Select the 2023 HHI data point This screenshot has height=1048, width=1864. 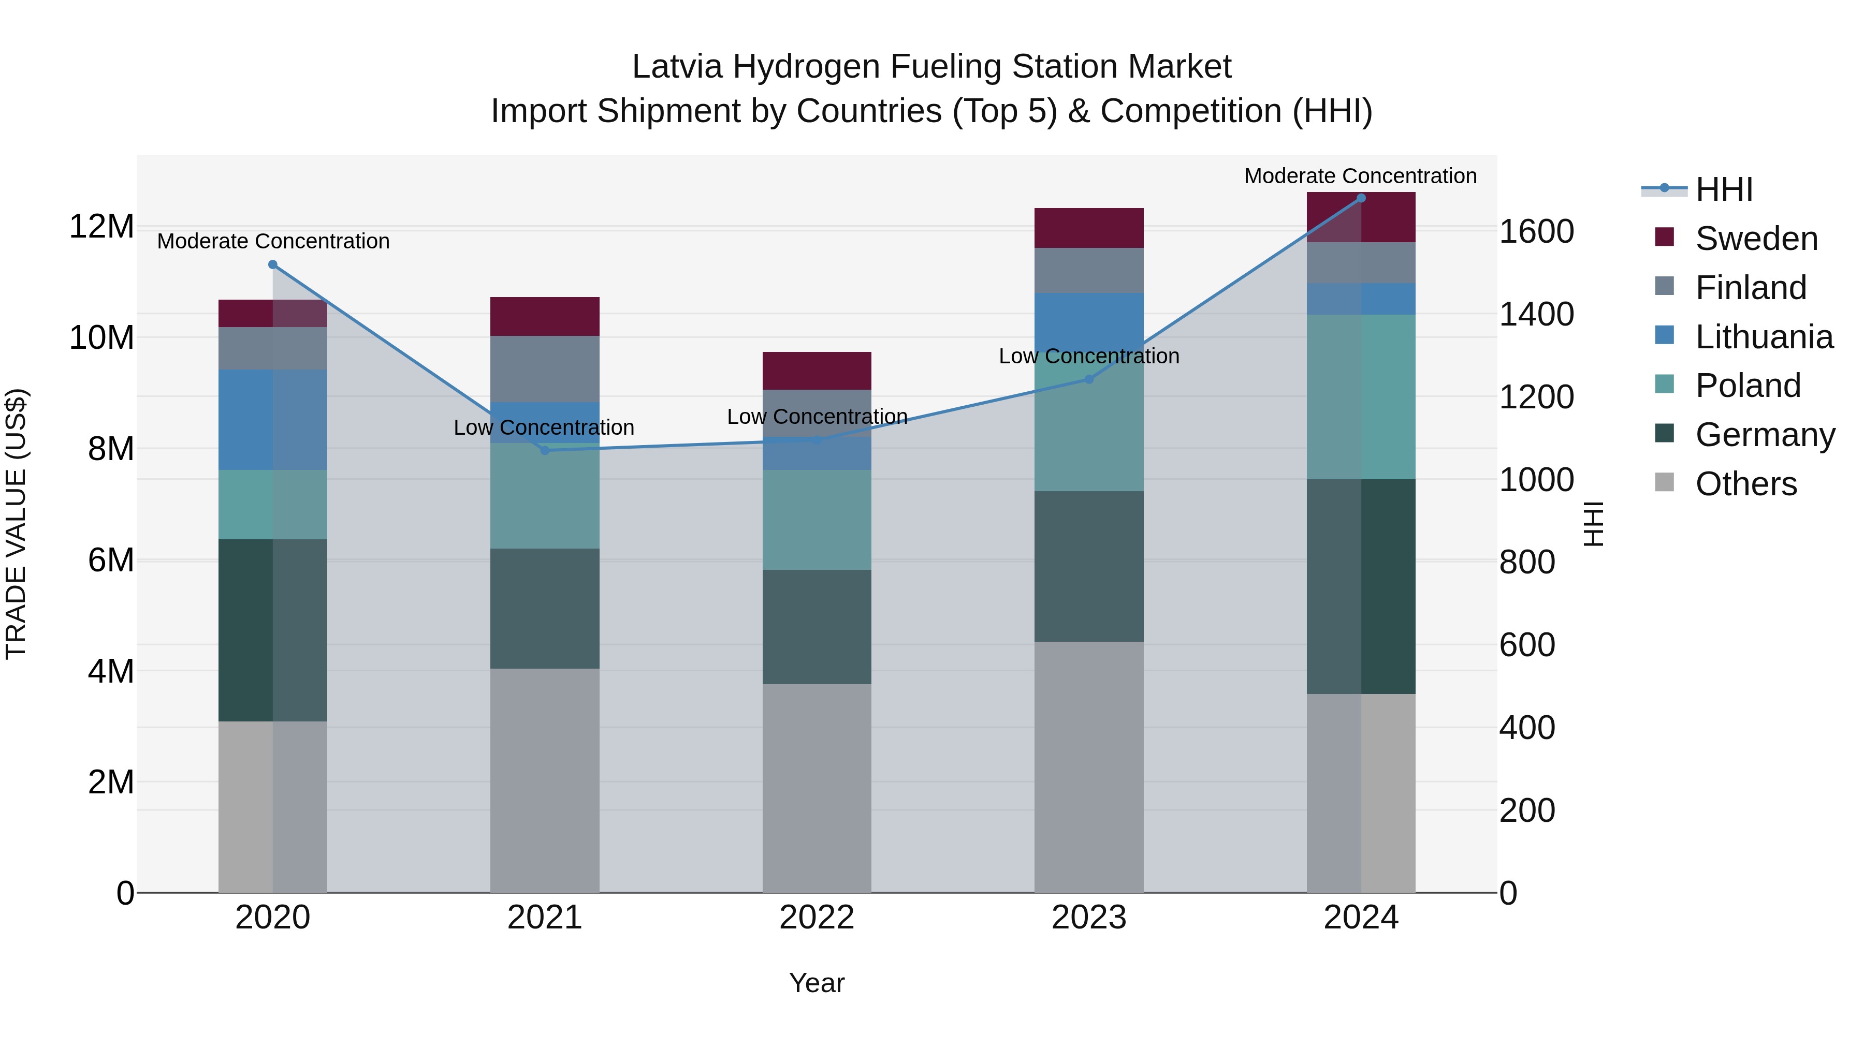tap(1089, 379)
